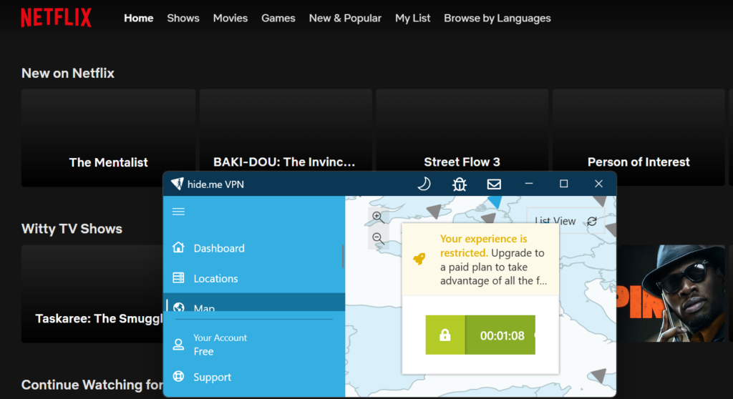
Task: Click the Netflix logo
Action: (x=56, y=18)
